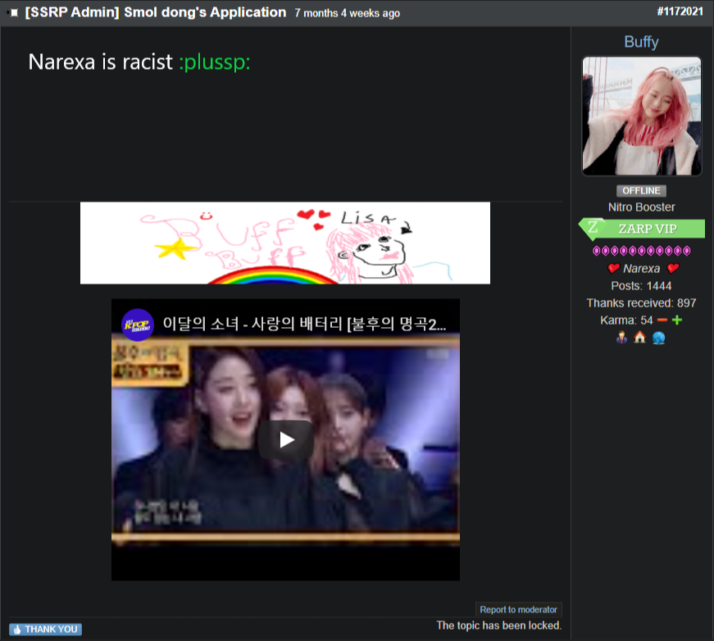
Task: Click the Smol dong's Application post title
Action: 156,12
